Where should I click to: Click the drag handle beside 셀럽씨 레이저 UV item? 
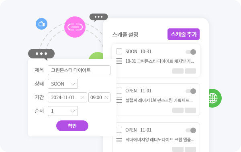tap(119, 100)
